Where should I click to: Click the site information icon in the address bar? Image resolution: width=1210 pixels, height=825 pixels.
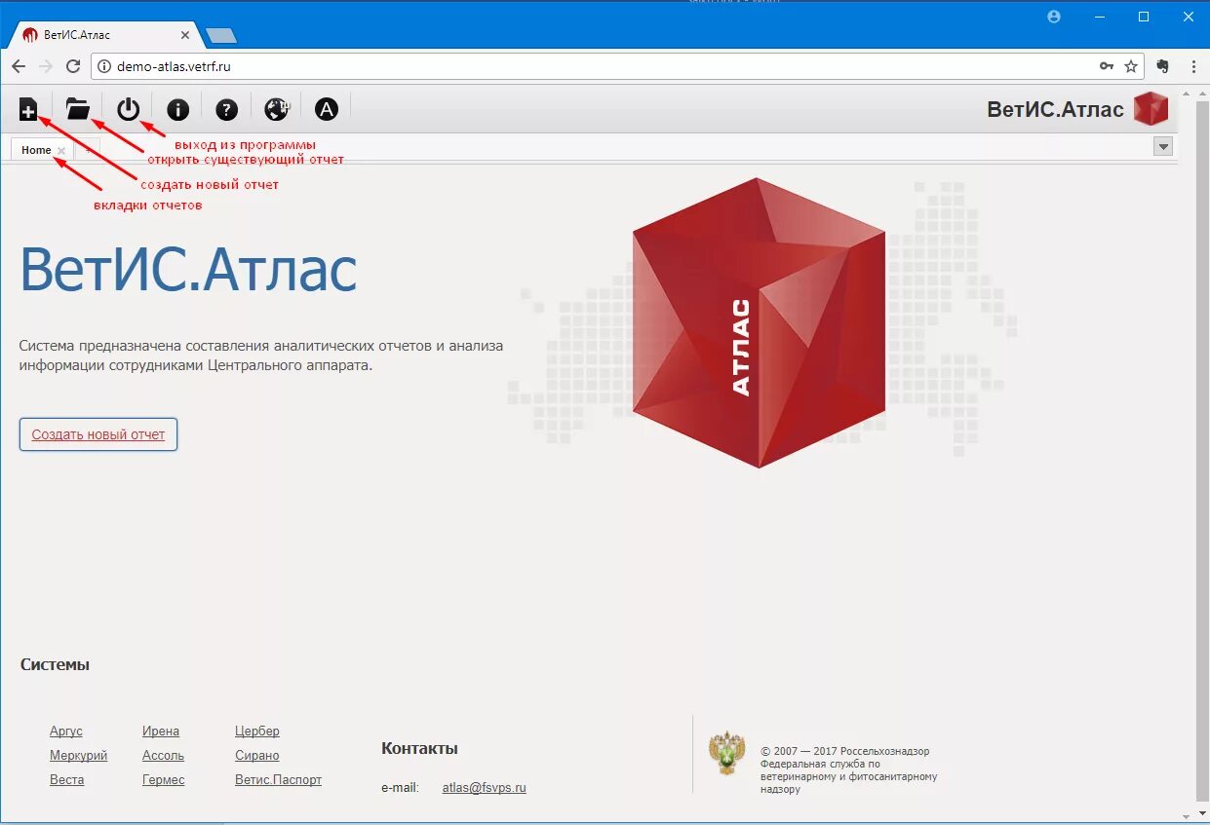[x=104, y=66]
